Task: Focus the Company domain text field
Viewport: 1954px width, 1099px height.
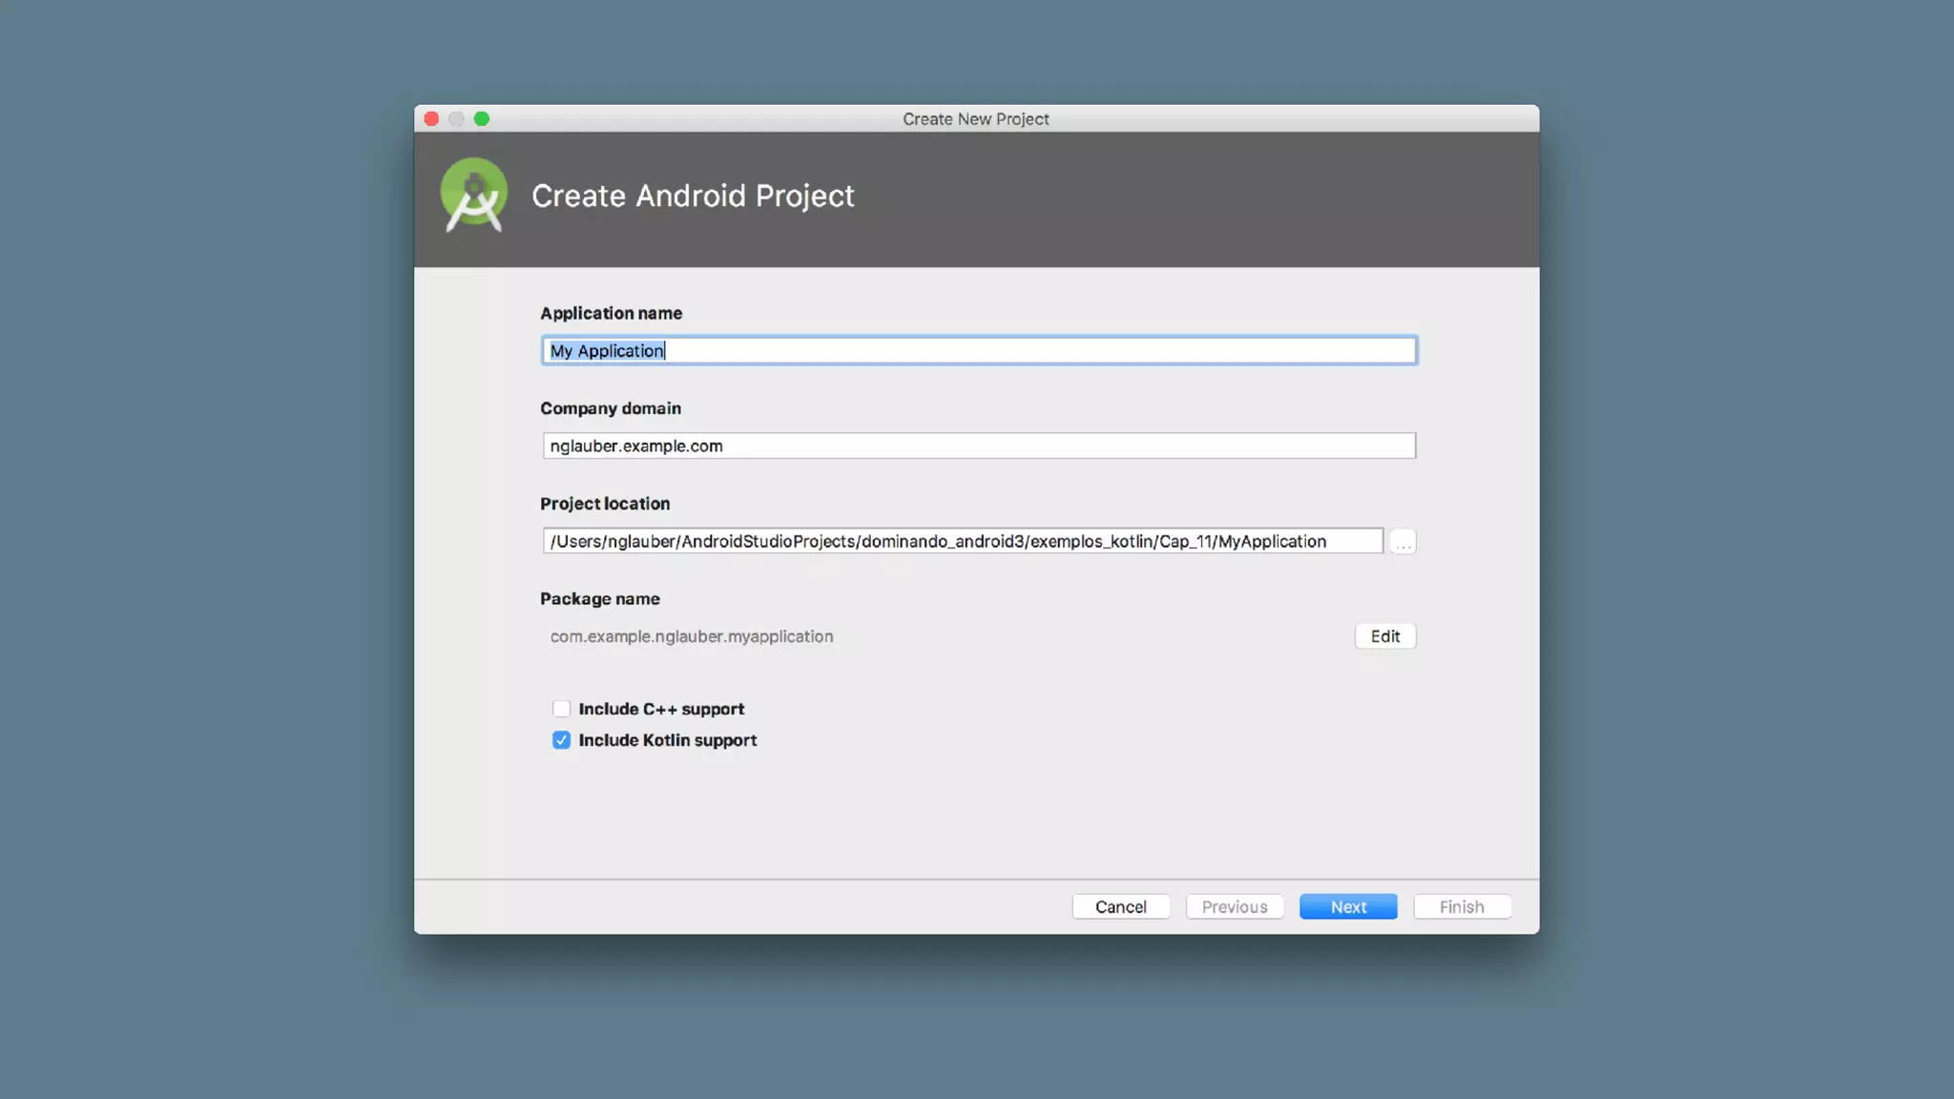Action: point(978,446)
